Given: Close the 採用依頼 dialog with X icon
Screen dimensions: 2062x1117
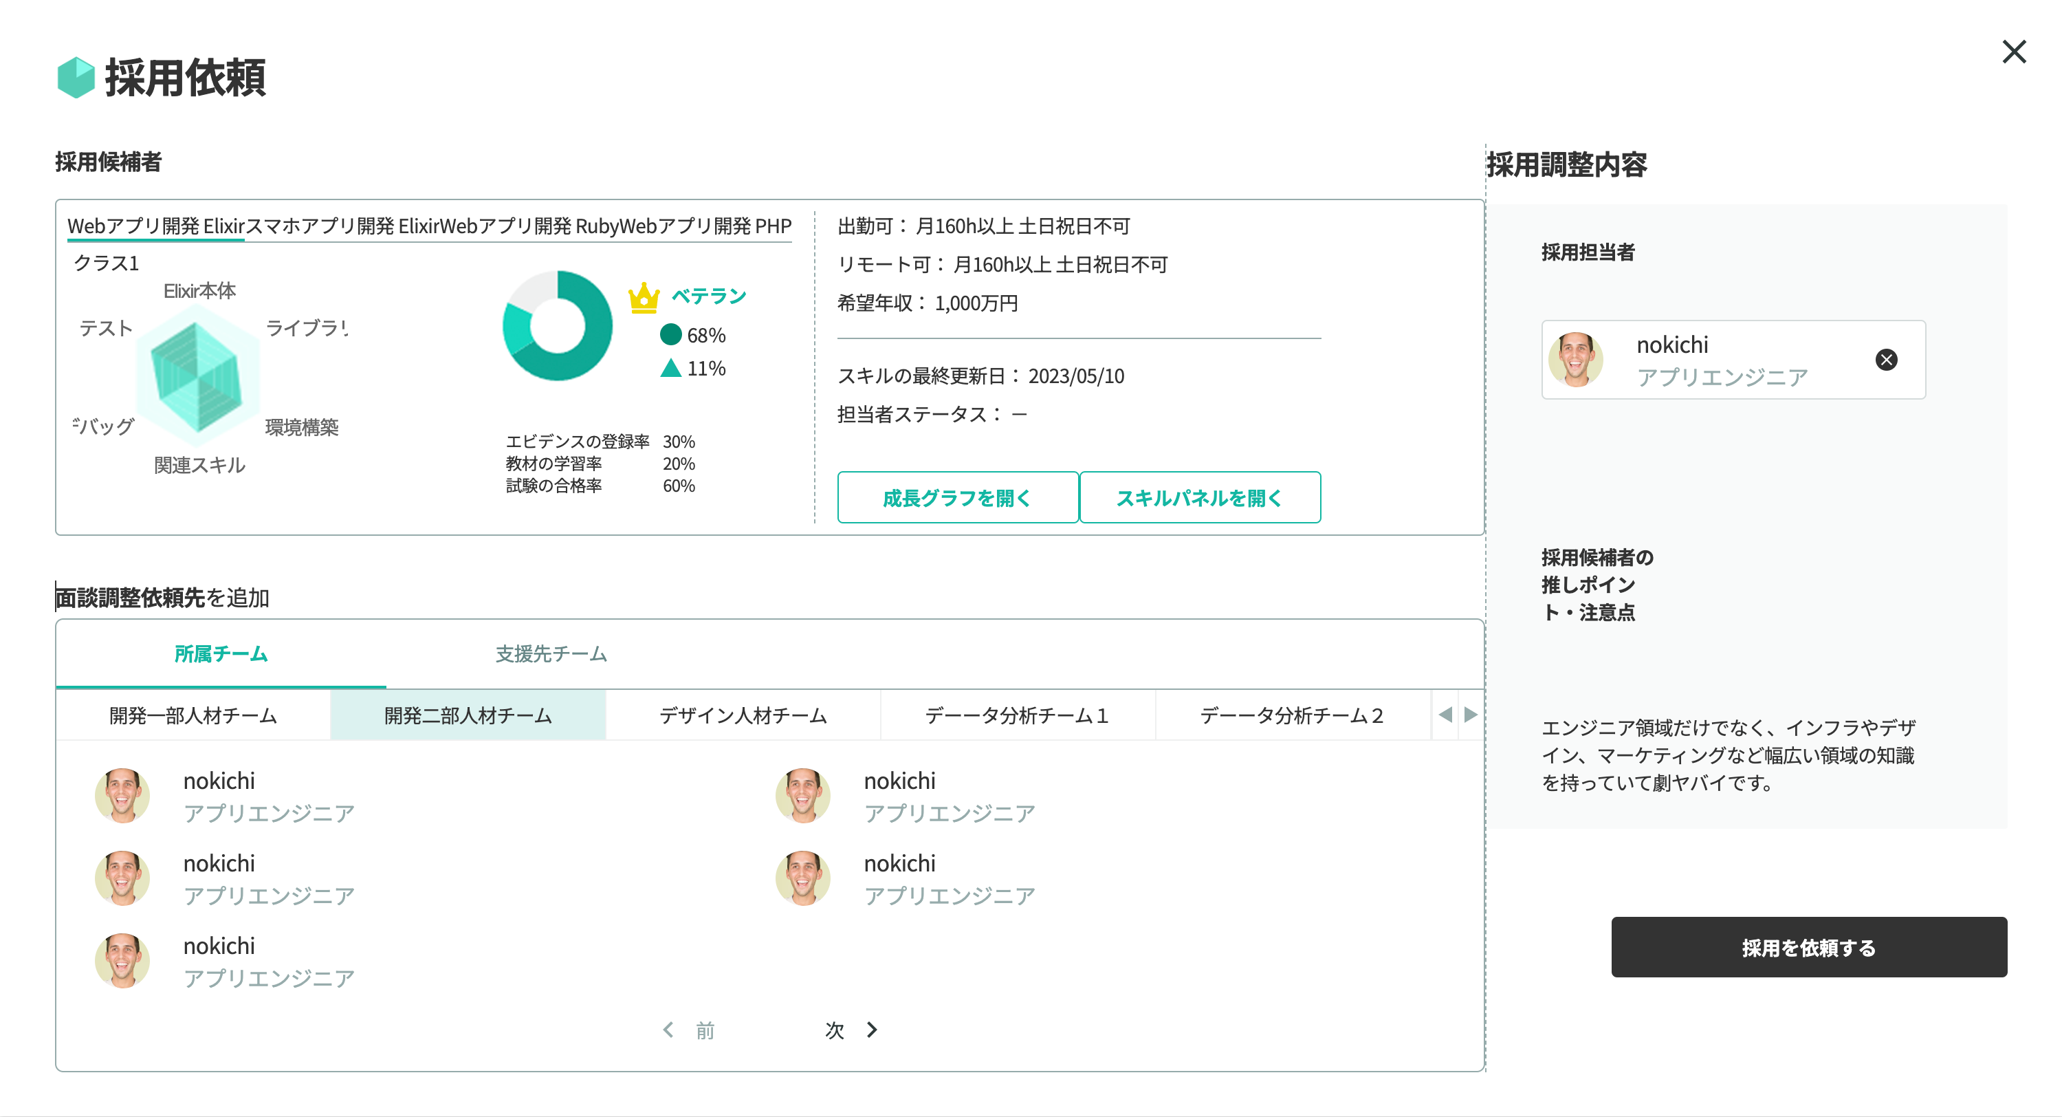Looking at the screenshot, I should 2013,52.
